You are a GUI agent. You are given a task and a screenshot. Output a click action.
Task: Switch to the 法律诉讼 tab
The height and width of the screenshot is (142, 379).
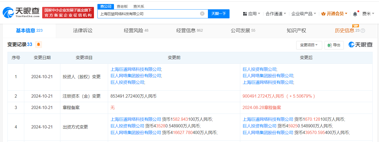tap(83, 31)
